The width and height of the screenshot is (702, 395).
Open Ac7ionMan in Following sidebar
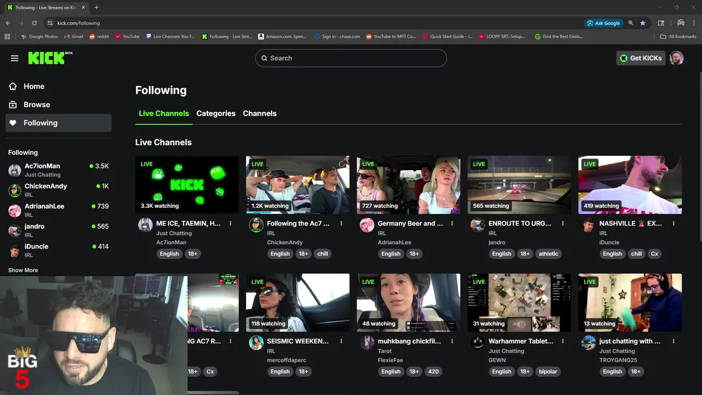tap(58, 170)
